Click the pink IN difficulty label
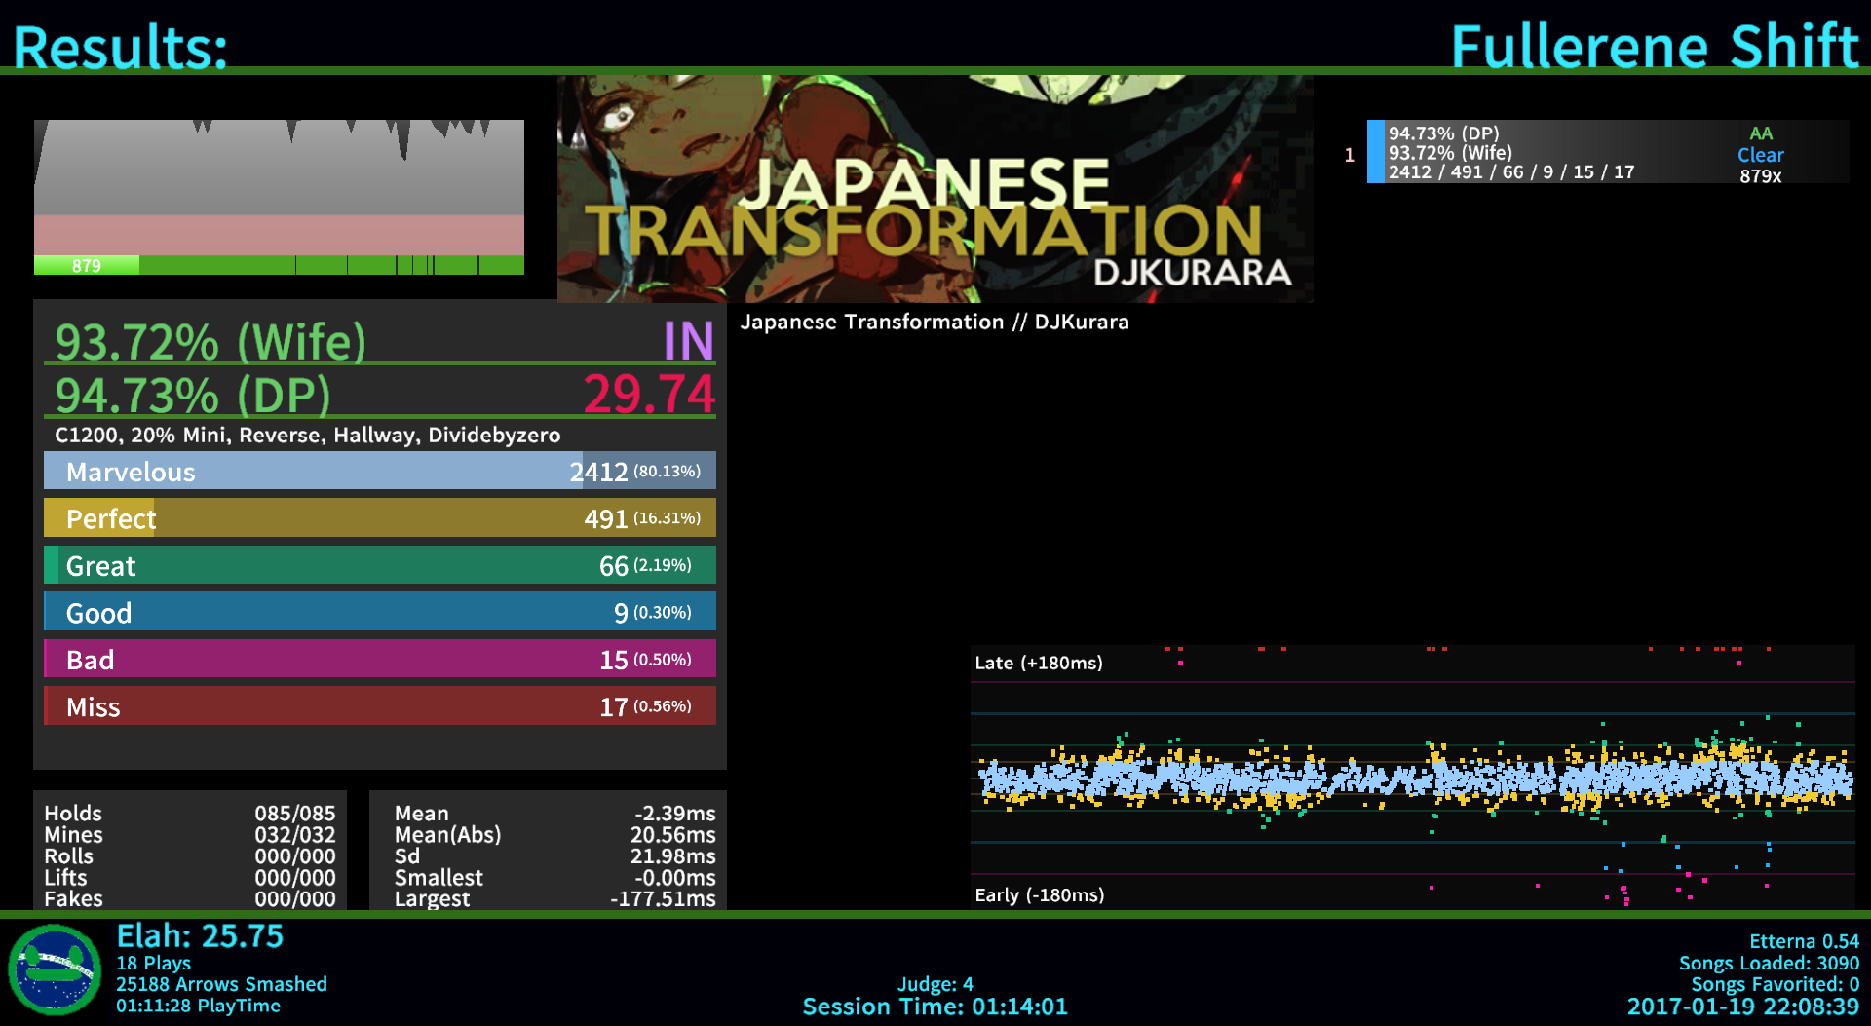Image resolution: width=1871 pixels, height=1026 pixels. click(x=688, y=341)
